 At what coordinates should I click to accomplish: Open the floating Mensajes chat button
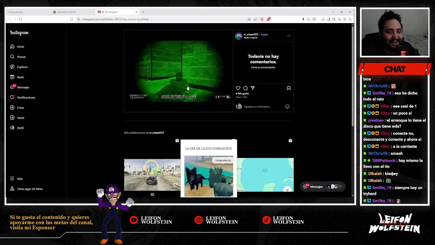(322, 186)
